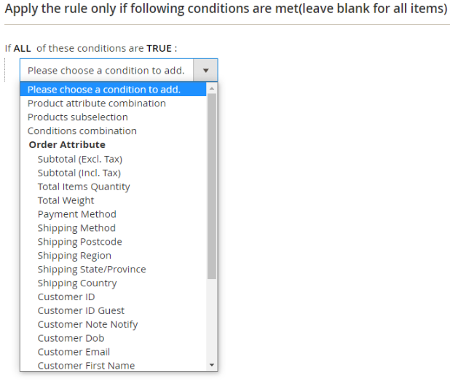Choose Shipping Country condition
The height and width of the screenshot is (384, 450).
tap(77, 283)
